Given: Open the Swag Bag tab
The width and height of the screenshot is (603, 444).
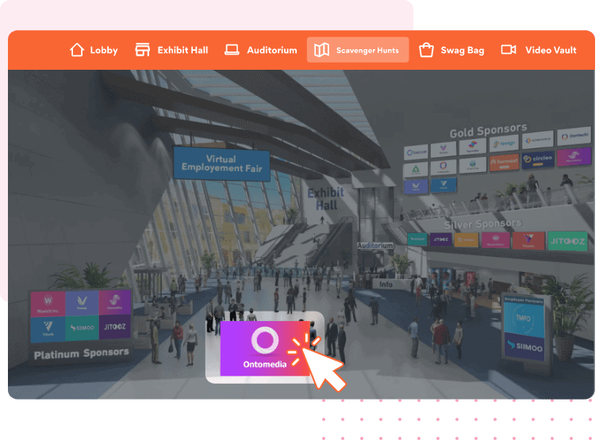Looking at the screenshot, I should (x=452, y=50).
